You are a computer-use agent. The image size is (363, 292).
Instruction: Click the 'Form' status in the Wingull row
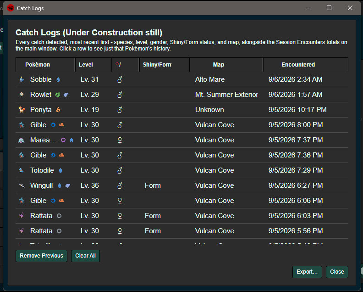coord(153,185)
